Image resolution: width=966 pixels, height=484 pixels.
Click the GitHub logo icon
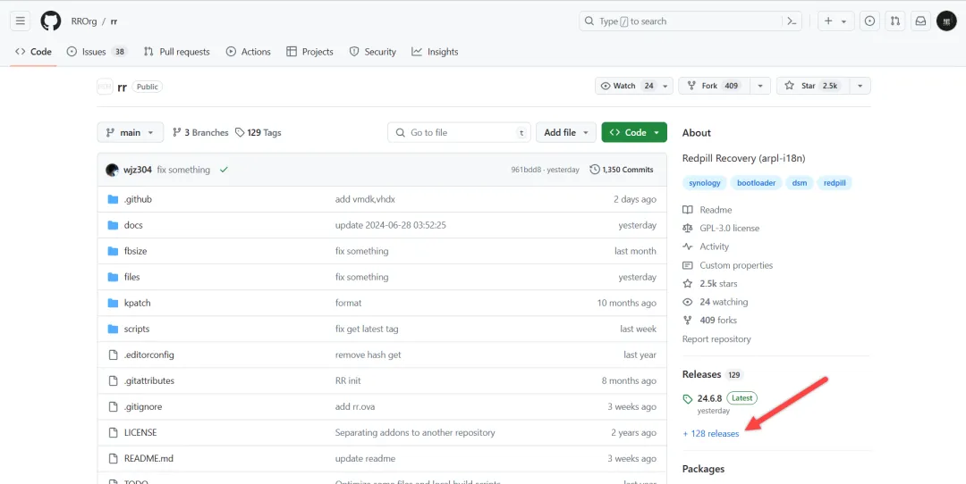pyautogui.click(x=51, y=21)
